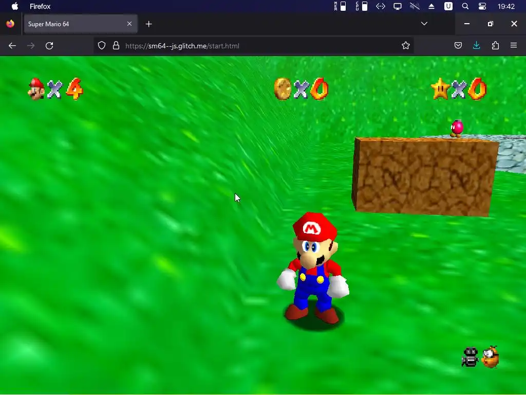Screen dimensions: 526x395
Task: Reload the Super Mario 64 page
Action: (x=49, y=46)
